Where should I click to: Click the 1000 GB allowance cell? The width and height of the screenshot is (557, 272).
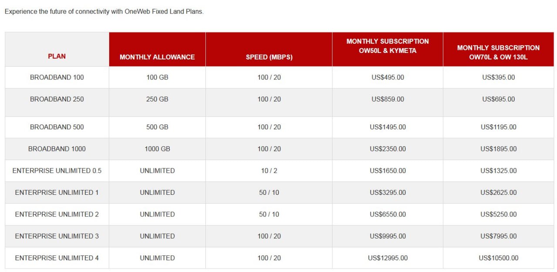tap(157, 149)
